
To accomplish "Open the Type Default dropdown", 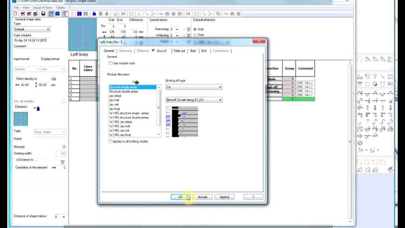I will coord(32,29).
